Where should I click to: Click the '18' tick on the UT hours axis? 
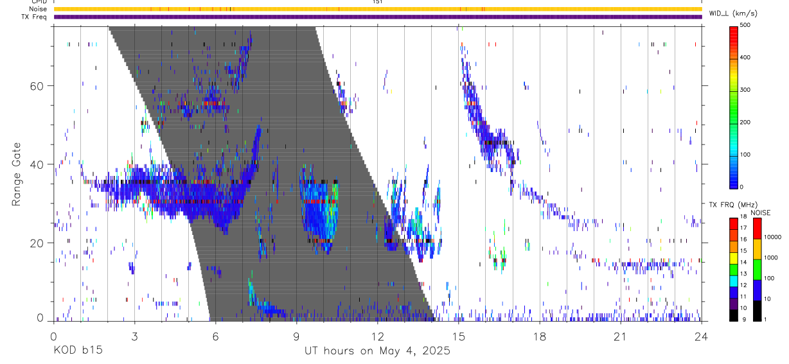tap(539, 337)
